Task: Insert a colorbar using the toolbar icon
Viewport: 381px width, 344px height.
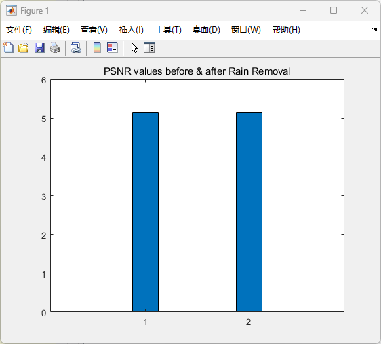Action: (97, 47)
